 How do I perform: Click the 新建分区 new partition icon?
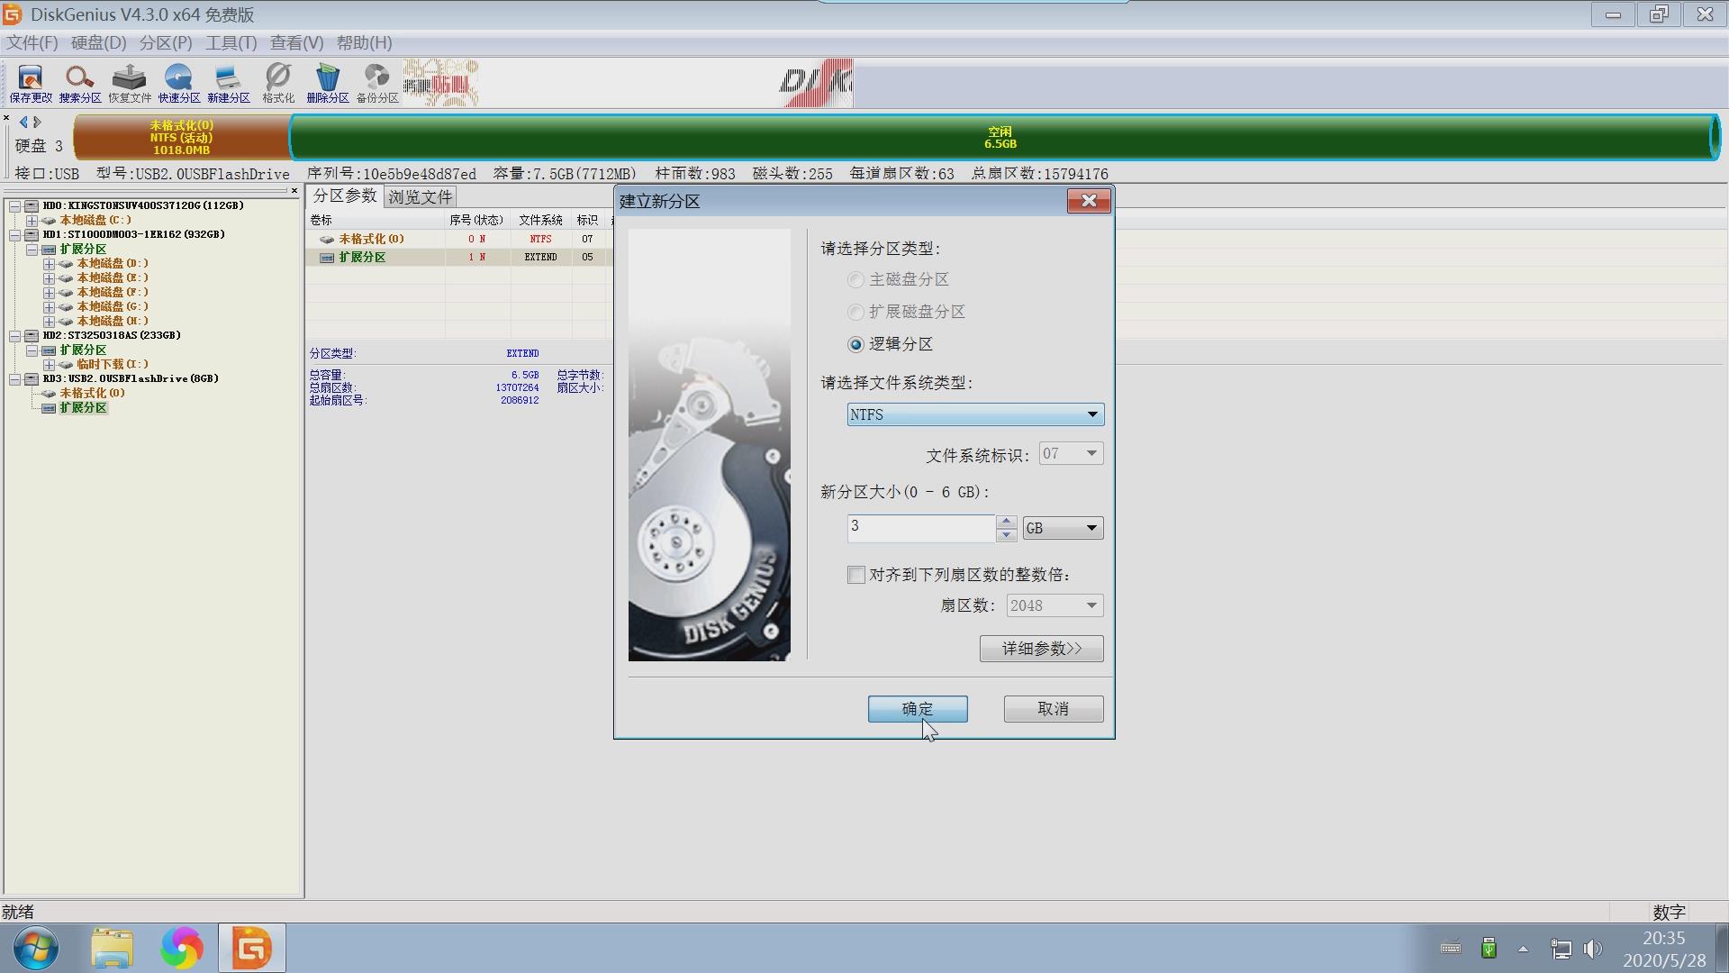pyautogui.click(x=229, y=83)
